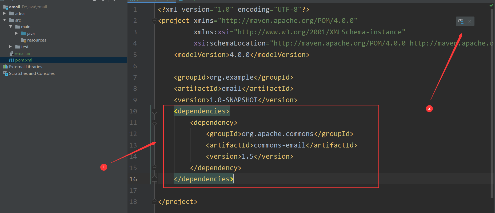Click the blue java source folder icon
The image size is (495, 213).
23,34
